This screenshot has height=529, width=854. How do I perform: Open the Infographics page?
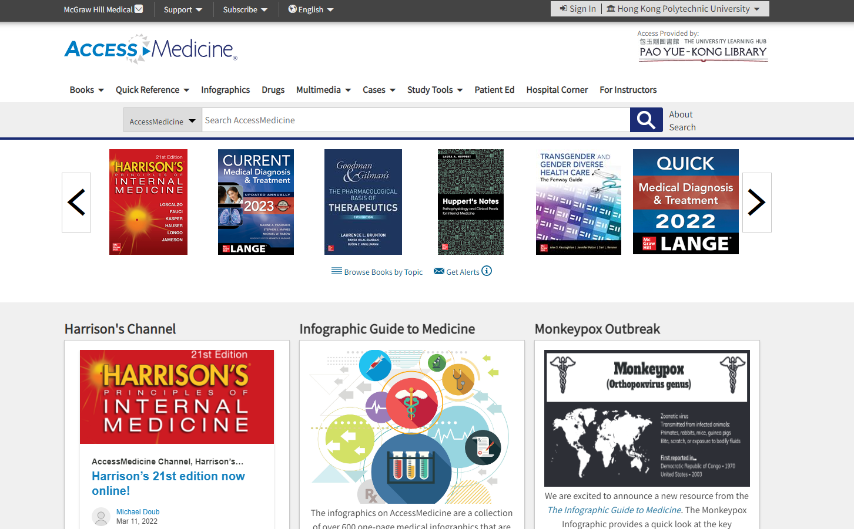[x=226, y=90]
